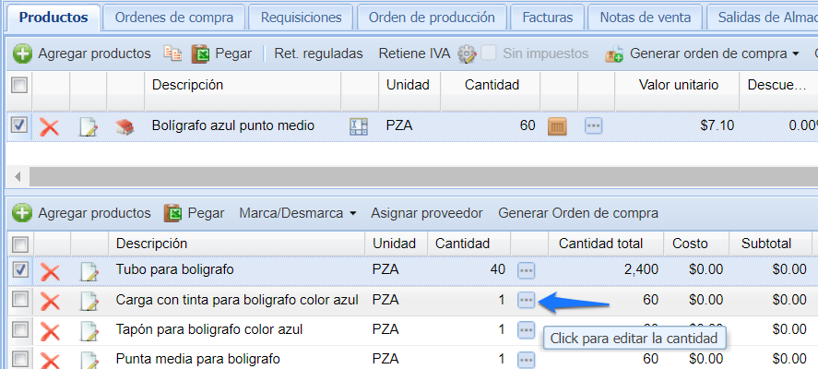Click the lower toolbar Pegar label
Image resolution: width=818 pixels, height=369 pixels.
(x=206, y=213)
